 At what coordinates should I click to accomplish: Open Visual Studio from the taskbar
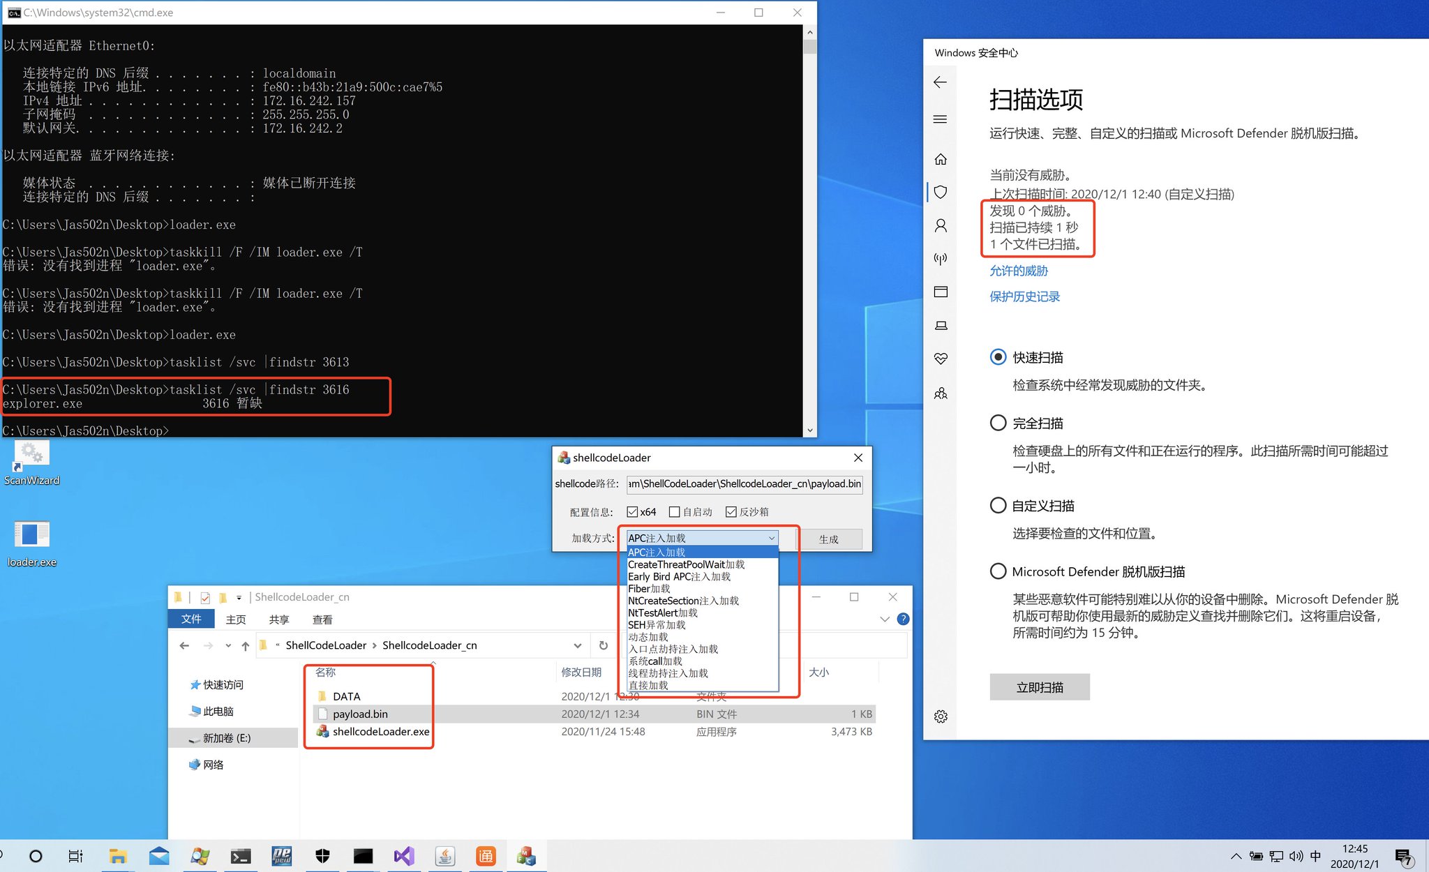[404, 856]
